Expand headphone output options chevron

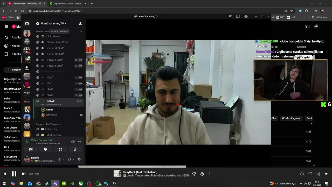click(x=74, y=159)
